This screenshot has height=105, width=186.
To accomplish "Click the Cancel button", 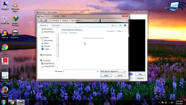I will click(x=120, y=76).
